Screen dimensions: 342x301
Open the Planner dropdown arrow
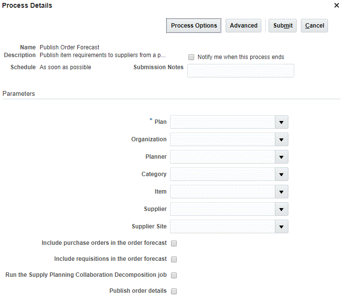[281, 157]
